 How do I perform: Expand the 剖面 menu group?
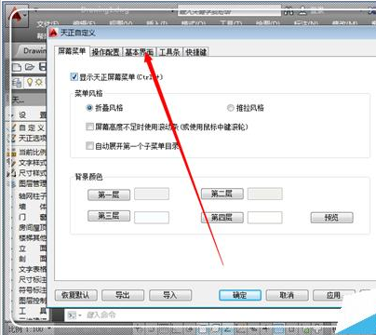click(32, 259)
